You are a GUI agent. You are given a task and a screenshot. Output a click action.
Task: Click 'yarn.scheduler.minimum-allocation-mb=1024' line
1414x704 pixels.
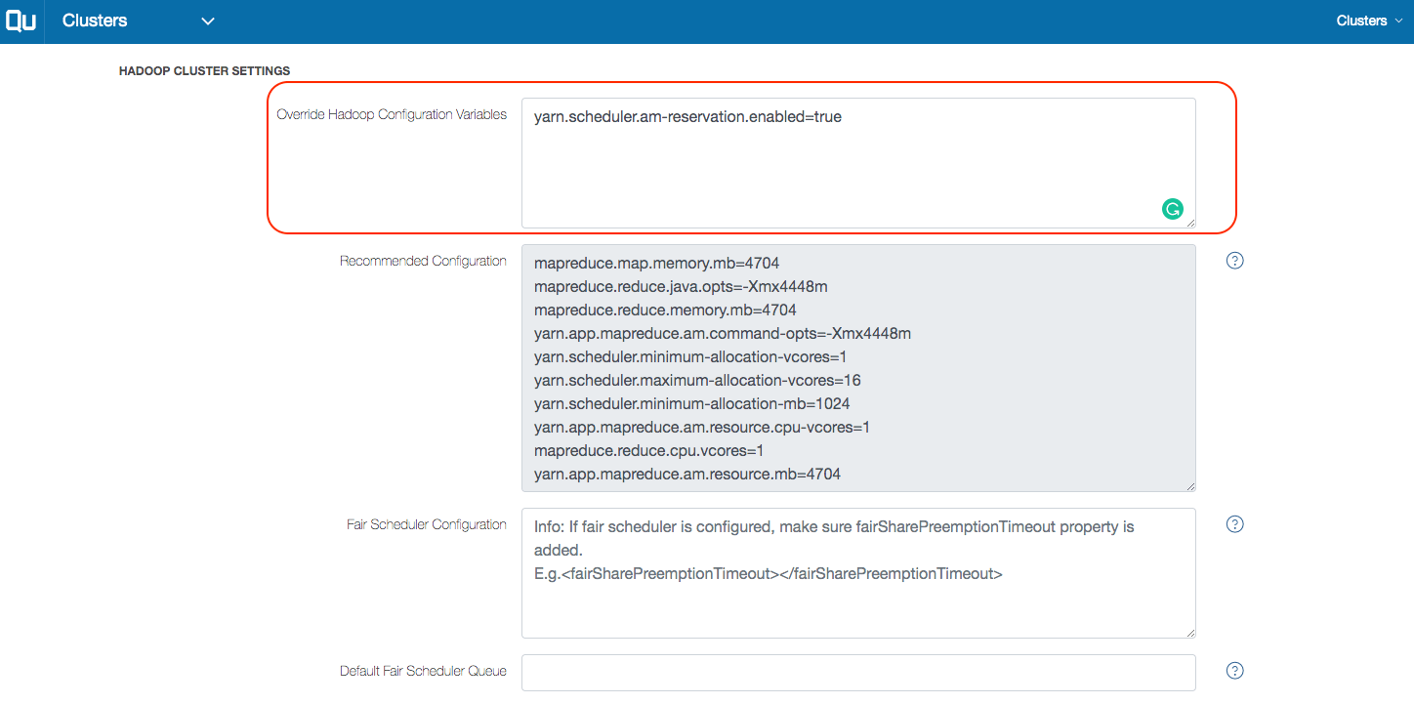tap(693, 403)
